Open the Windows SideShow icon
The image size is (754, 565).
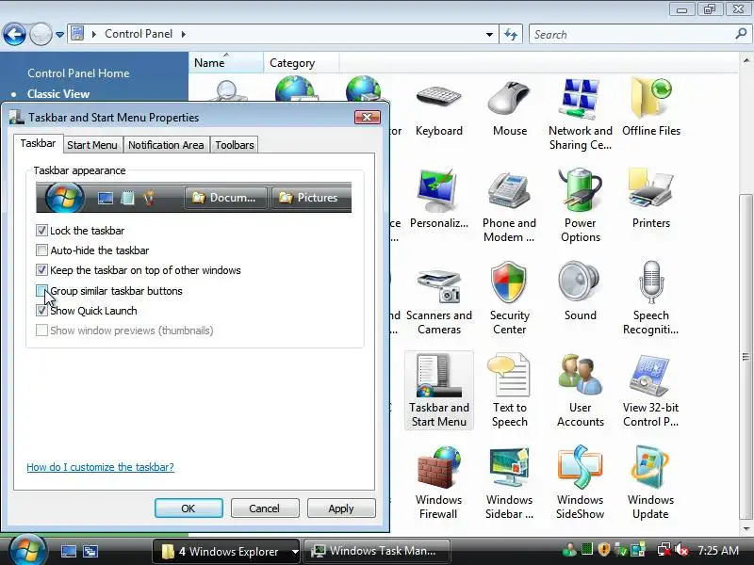[x=580, y=482]
